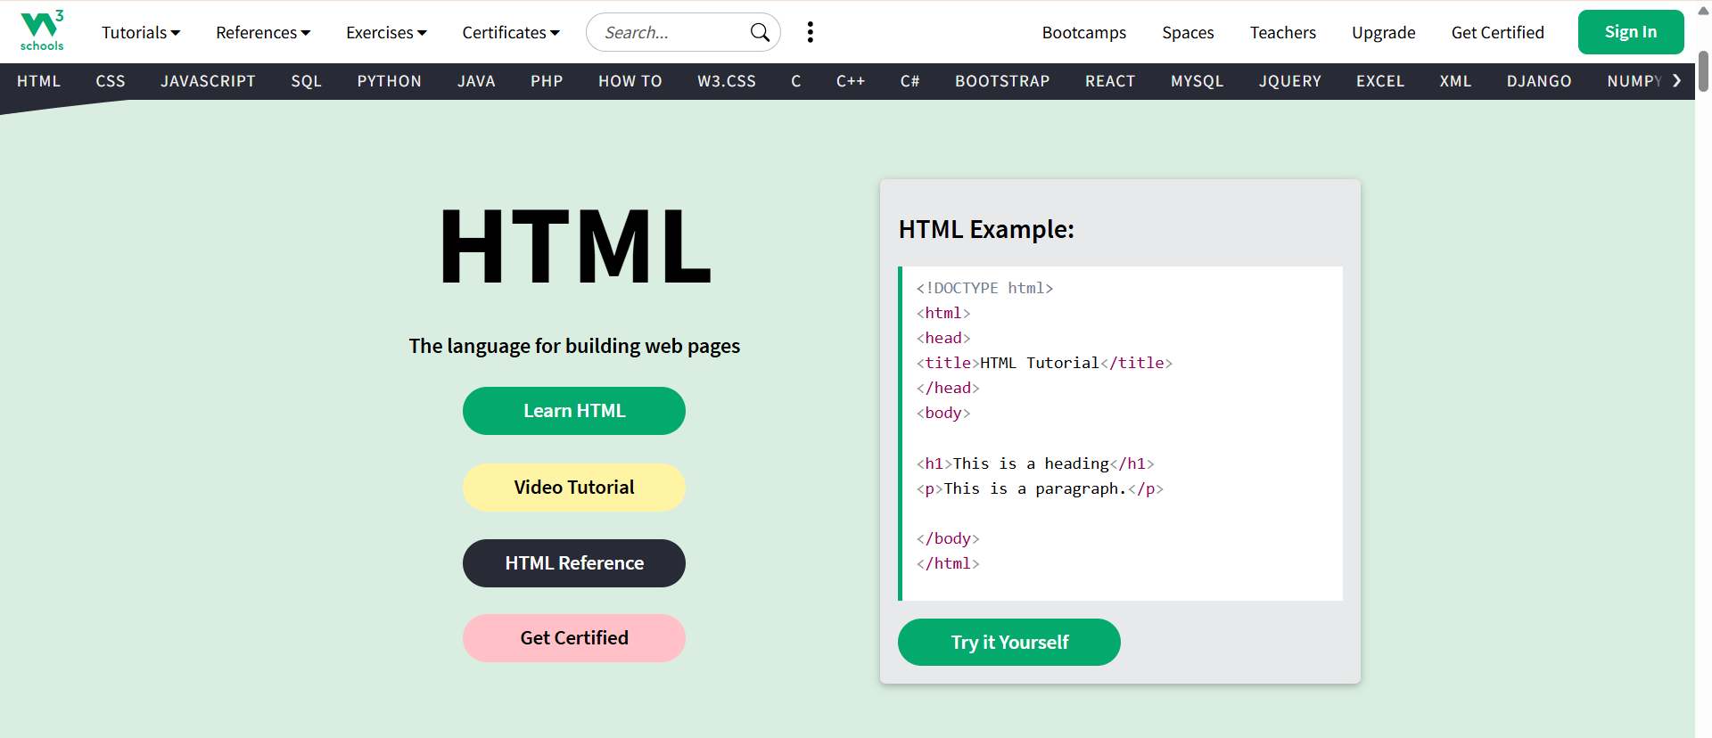Image resolution: width=1712 pixels, height=738 pixels.
Task: Open the BOOTSTRAP tutorial tab
Action: [x=1002, y=81]
